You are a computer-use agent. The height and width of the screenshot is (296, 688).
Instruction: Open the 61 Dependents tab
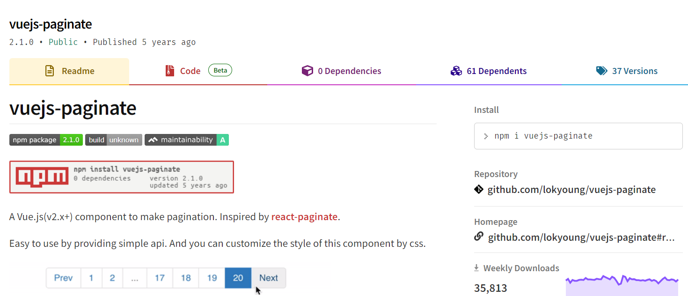pos(489,71)
